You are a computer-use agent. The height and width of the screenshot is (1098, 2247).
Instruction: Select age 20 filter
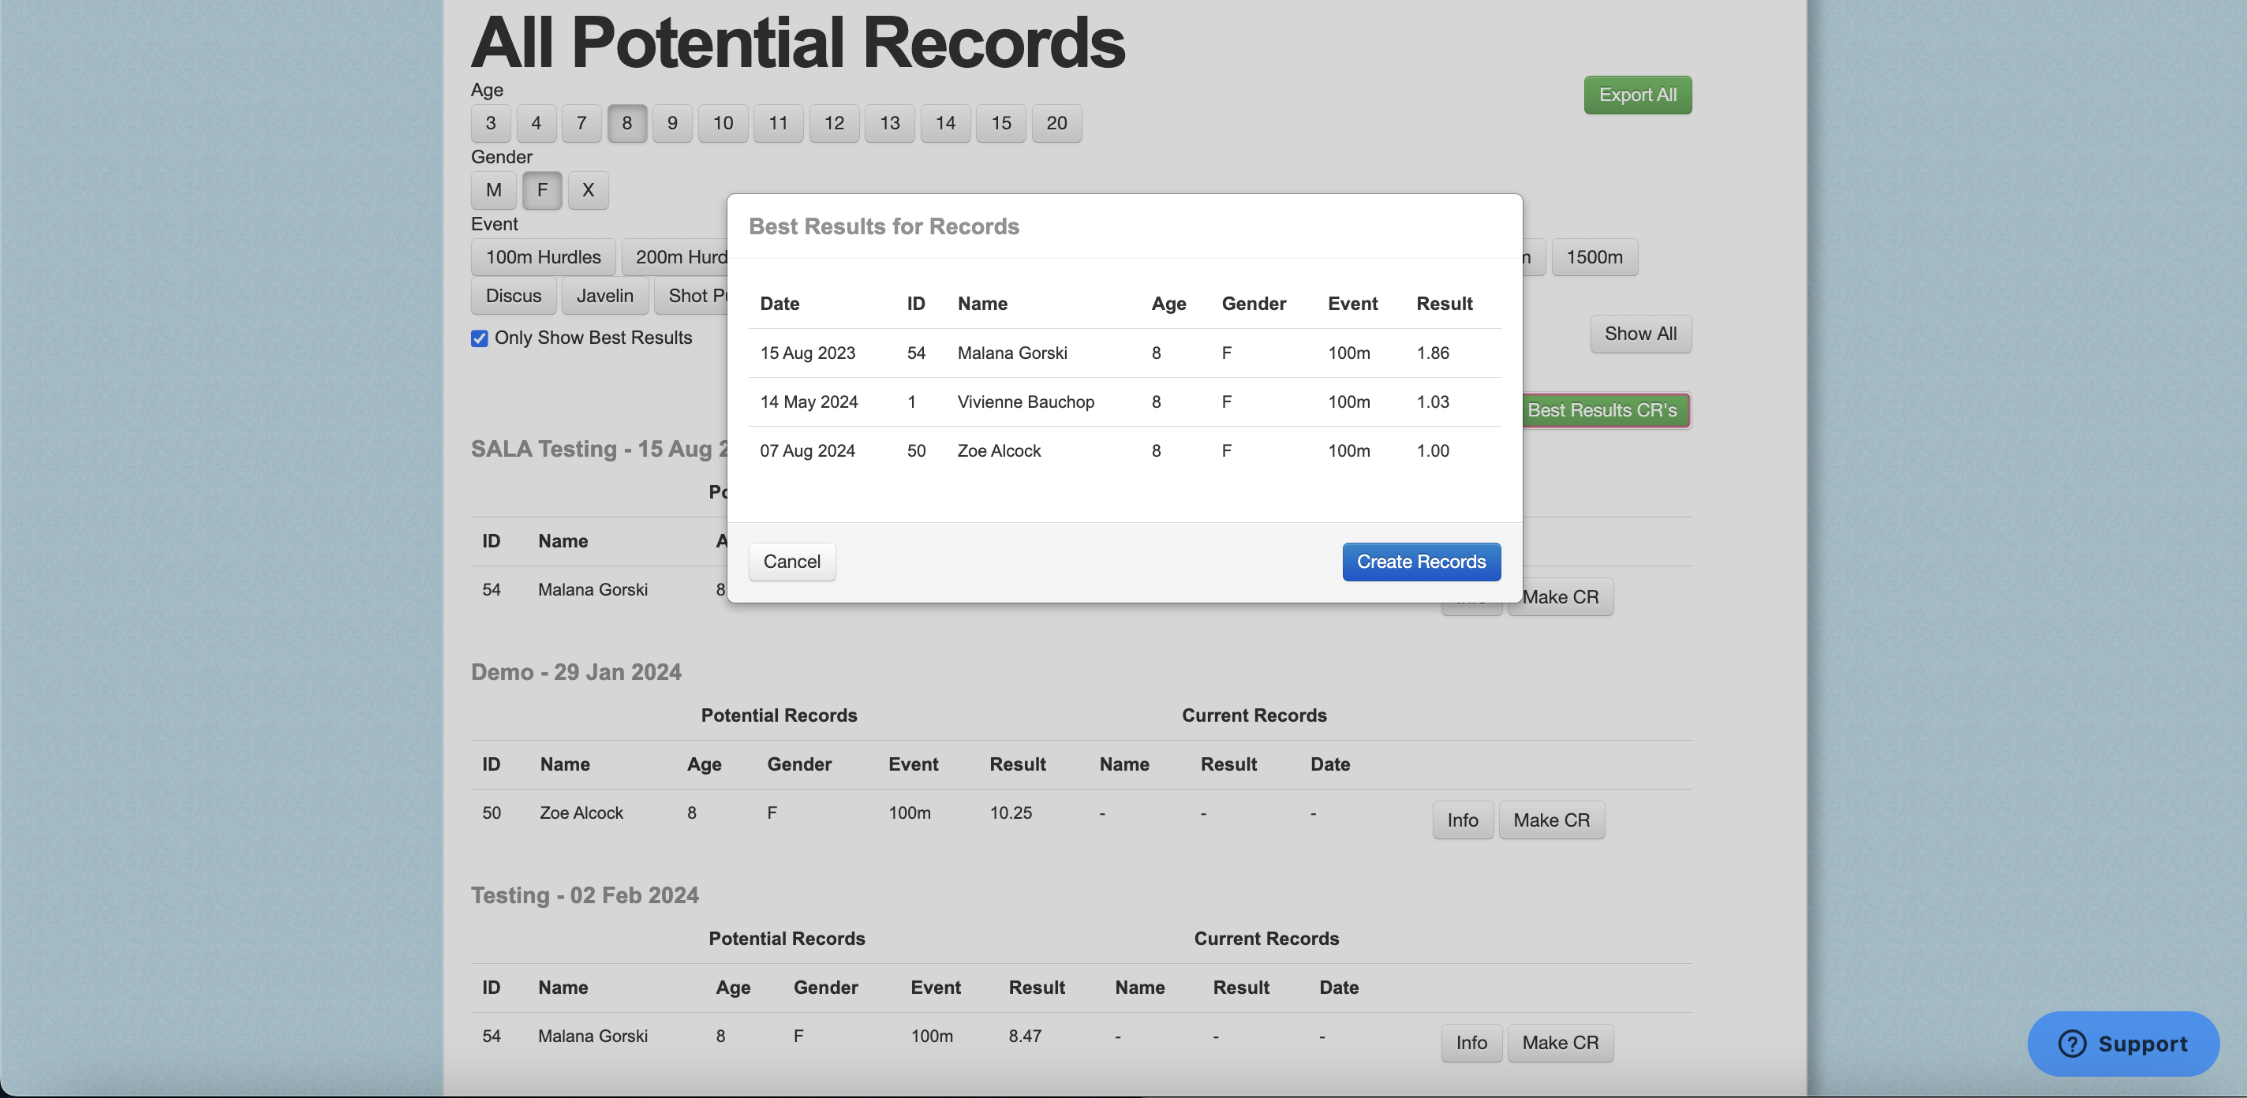click(1056, 123)
